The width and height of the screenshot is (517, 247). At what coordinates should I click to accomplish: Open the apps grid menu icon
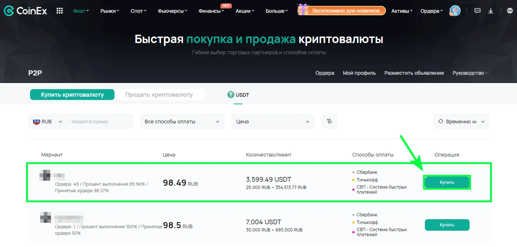coord(59,11)
